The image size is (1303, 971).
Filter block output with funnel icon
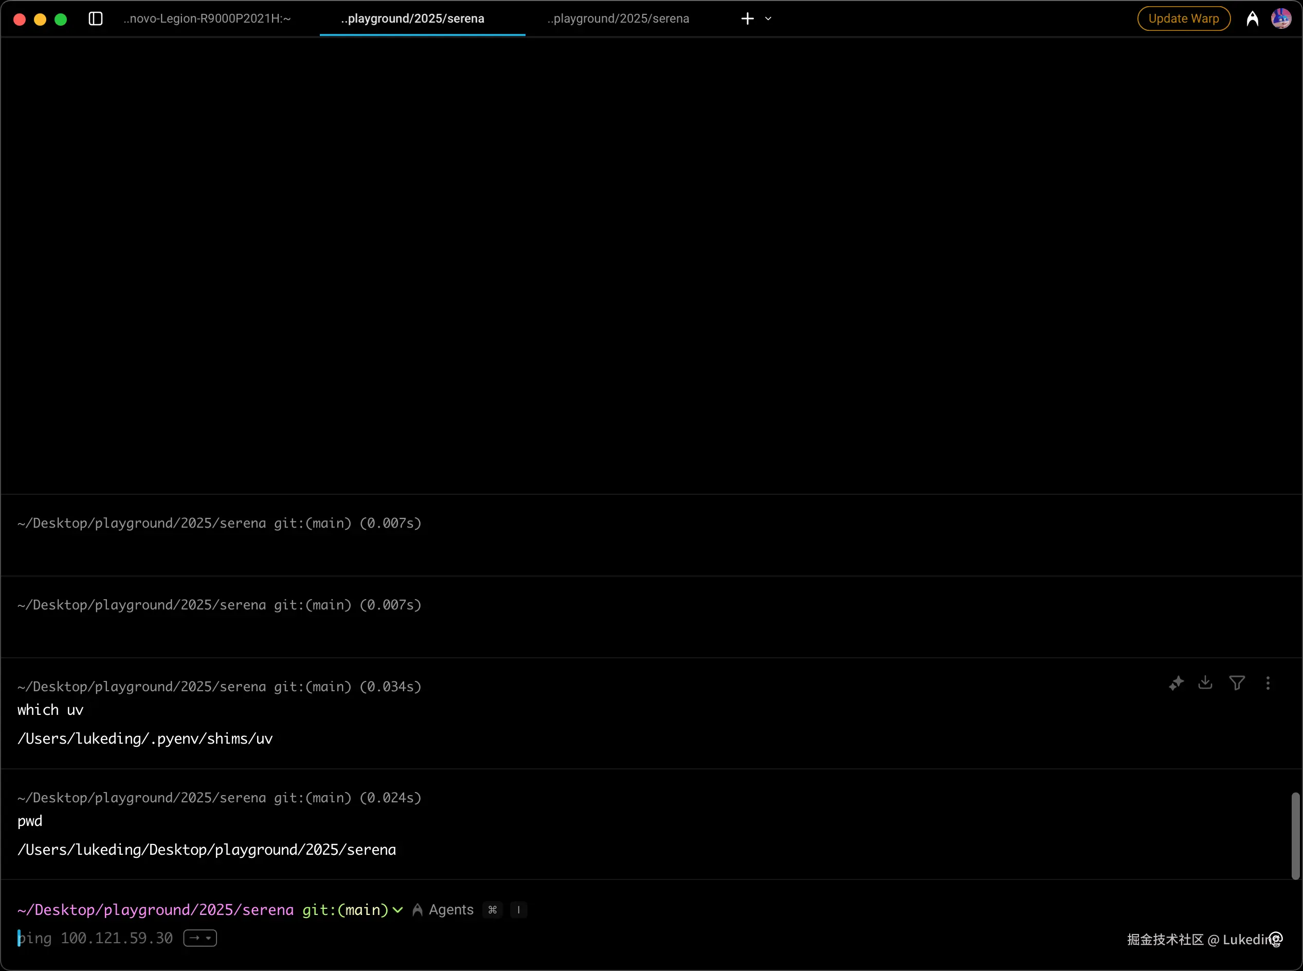(x=1237, y=683)
